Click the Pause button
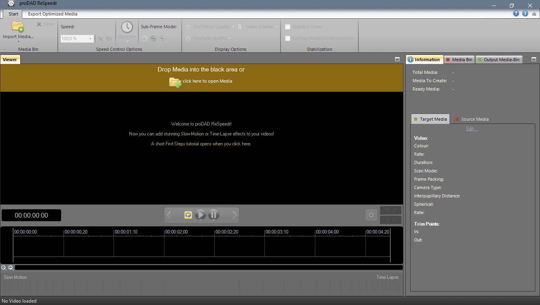 (213, 215)
